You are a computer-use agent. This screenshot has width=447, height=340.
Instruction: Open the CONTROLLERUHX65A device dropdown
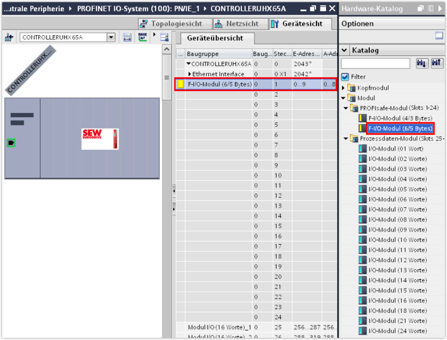111,38
